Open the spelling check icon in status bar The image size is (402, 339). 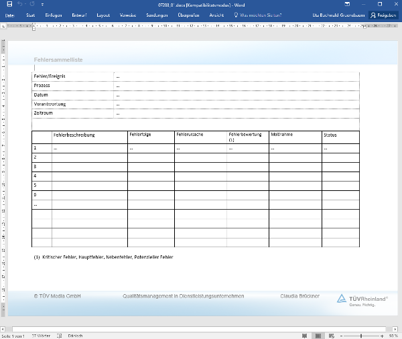[60, 336]
